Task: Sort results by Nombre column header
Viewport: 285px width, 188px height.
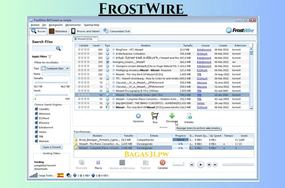Action: [145, 45]
